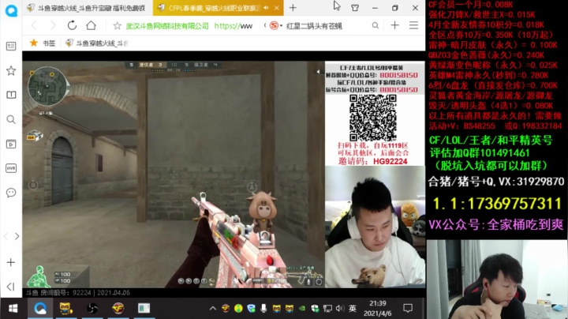Open the browser skin shirt icon
This screenshot has width=568, height=319.
(x=355, y=8)
